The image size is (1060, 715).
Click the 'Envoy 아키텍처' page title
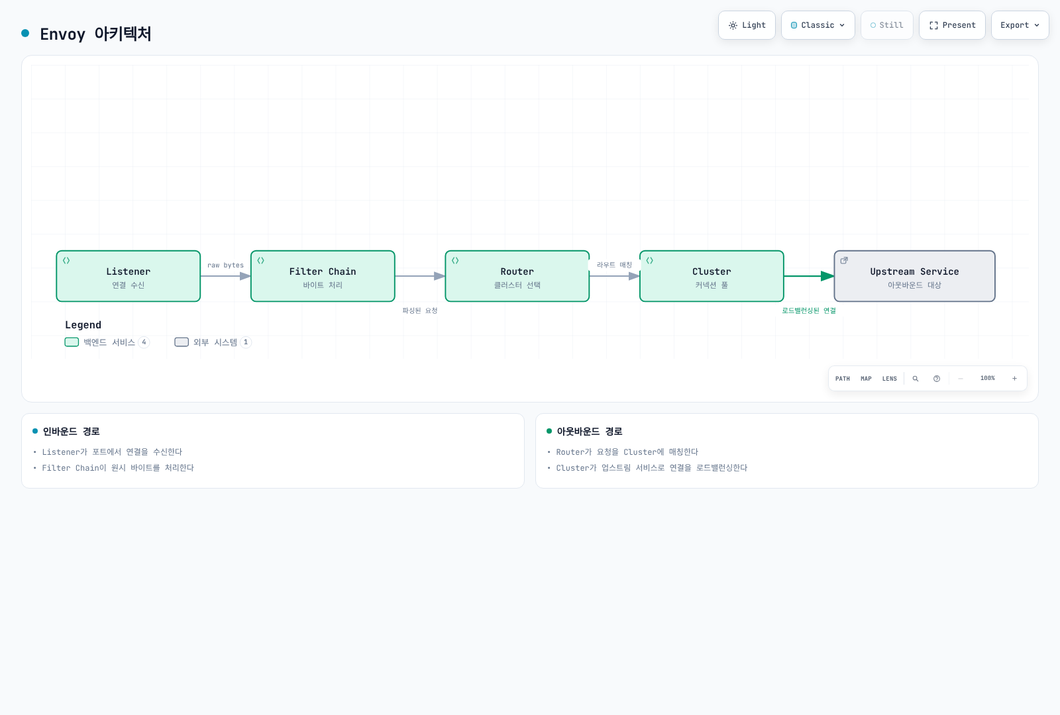click(x=95, y=34)
